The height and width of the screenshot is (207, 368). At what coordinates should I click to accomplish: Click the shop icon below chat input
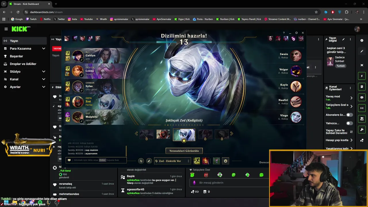coord(205,192)
